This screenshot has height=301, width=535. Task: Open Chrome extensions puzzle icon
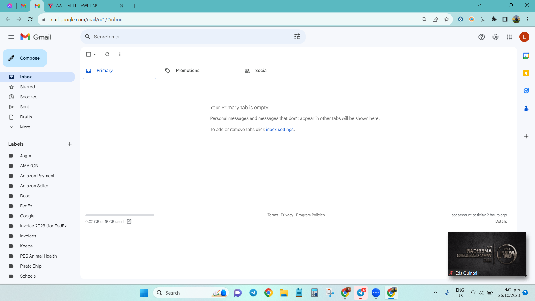(x=494, y=19)
